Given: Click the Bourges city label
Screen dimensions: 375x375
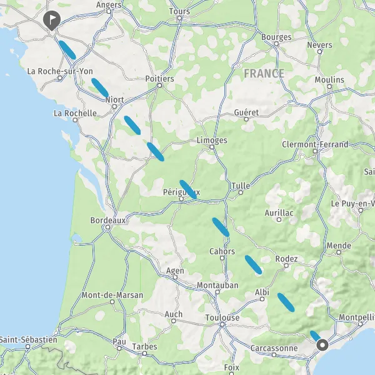Looking at the screenshot, I should coord(276,37).
